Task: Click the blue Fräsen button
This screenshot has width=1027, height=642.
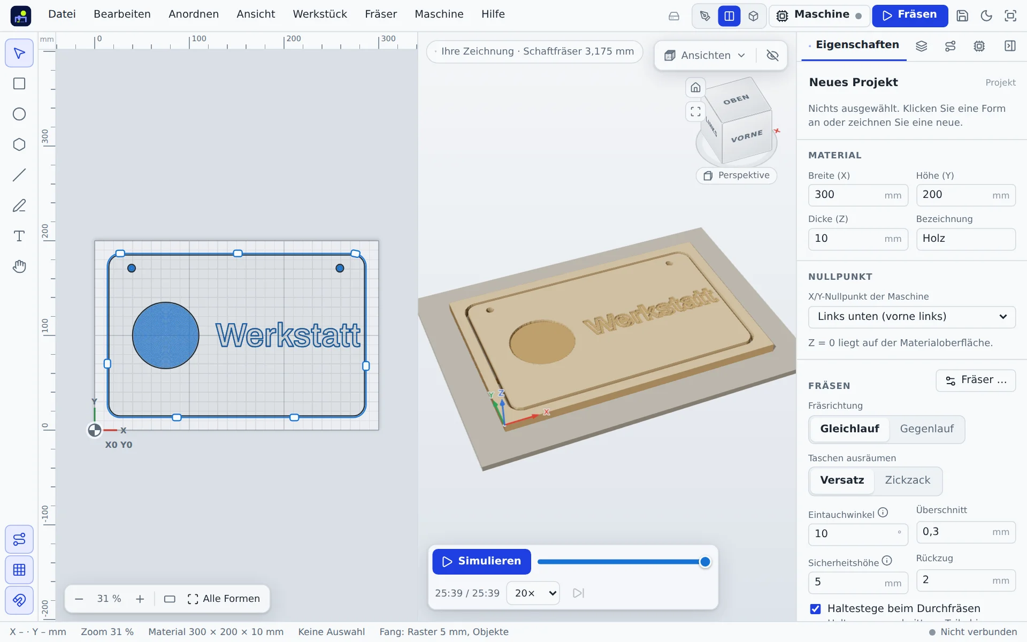Action: coord(910,16)
